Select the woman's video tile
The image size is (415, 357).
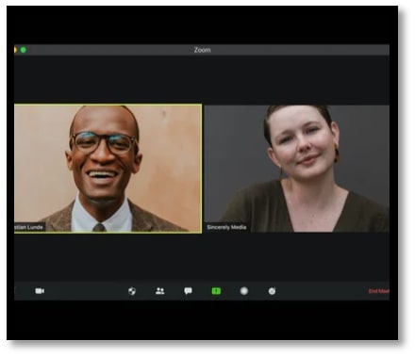pyautogui.click(x=297, y=169)
